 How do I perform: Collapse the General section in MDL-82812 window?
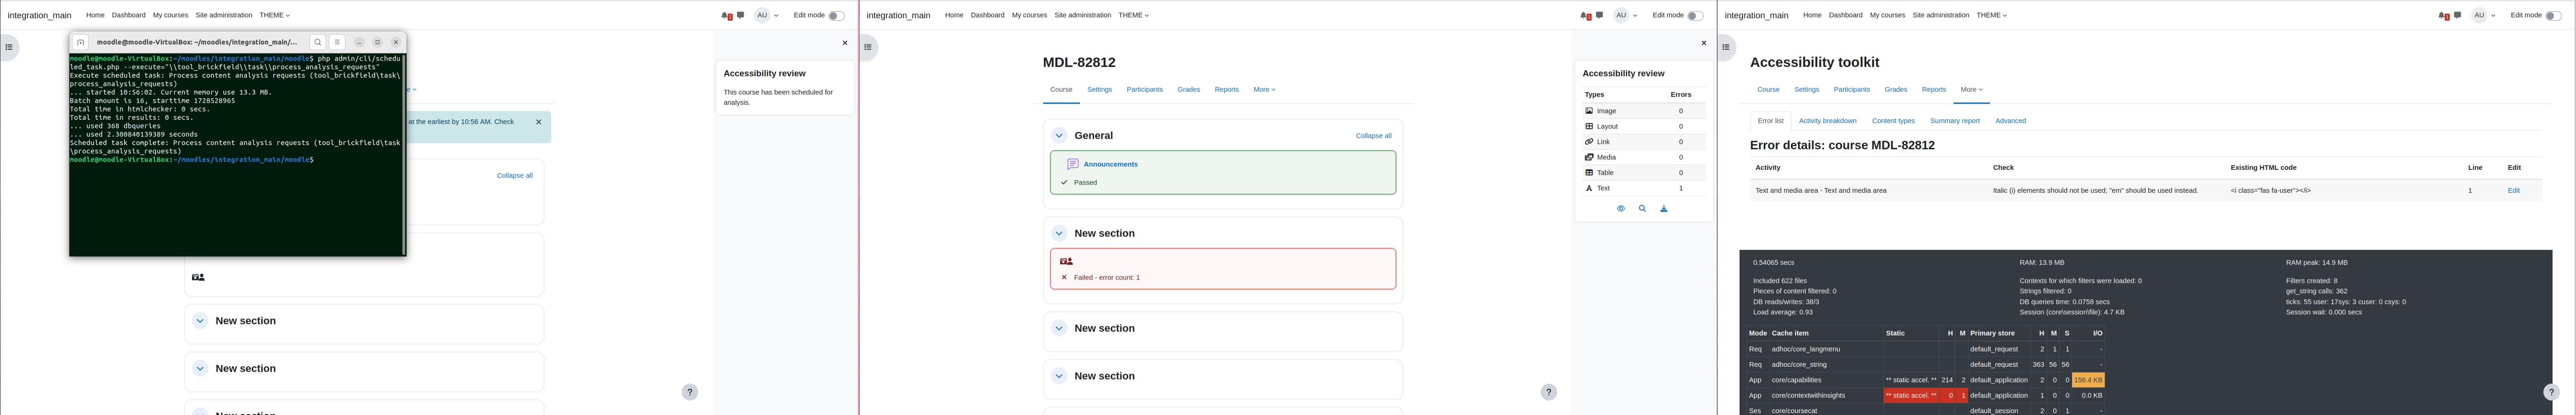click(1059, 135)
